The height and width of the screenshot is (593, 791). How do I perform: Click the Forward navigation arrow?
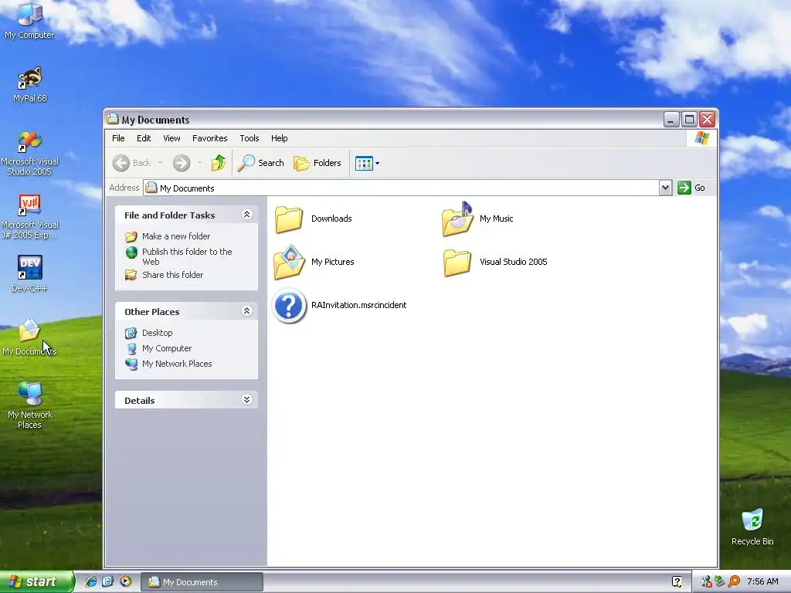(x=182, y=163)
